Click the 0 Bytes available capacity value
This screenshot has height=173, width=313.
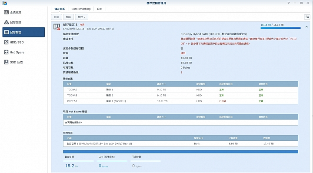(185, 68)
